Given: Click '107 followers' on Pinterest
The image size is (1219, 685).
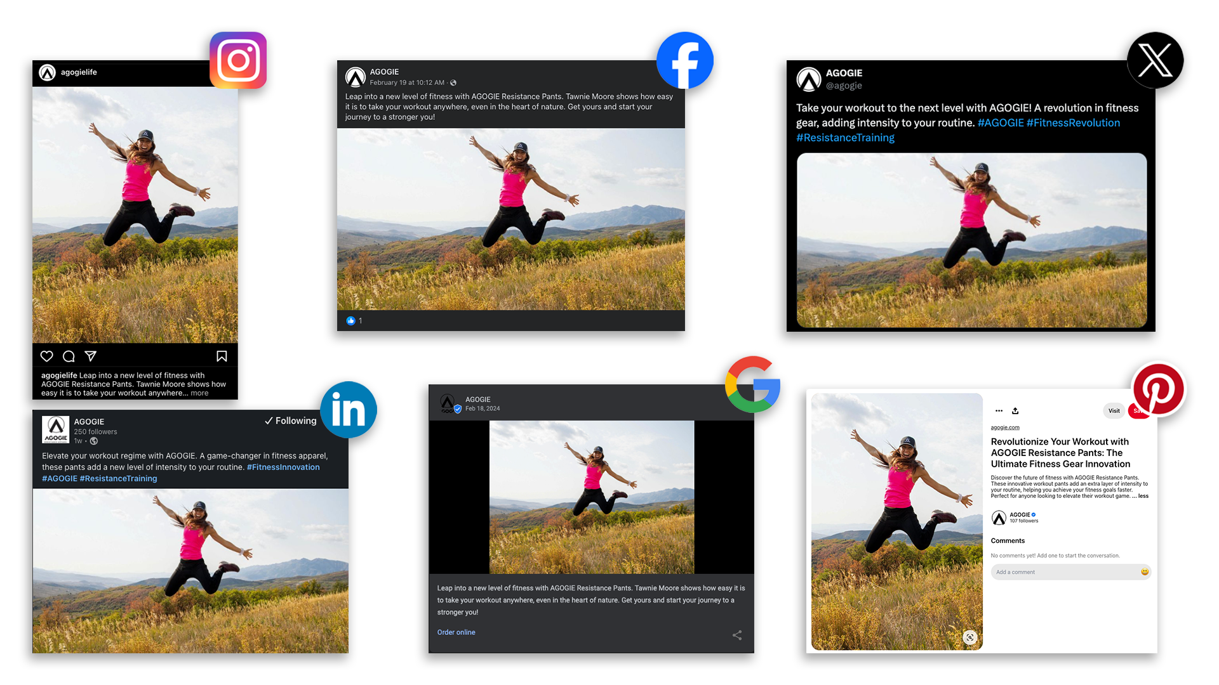Looking at the screenshot, I should 1024,521.
